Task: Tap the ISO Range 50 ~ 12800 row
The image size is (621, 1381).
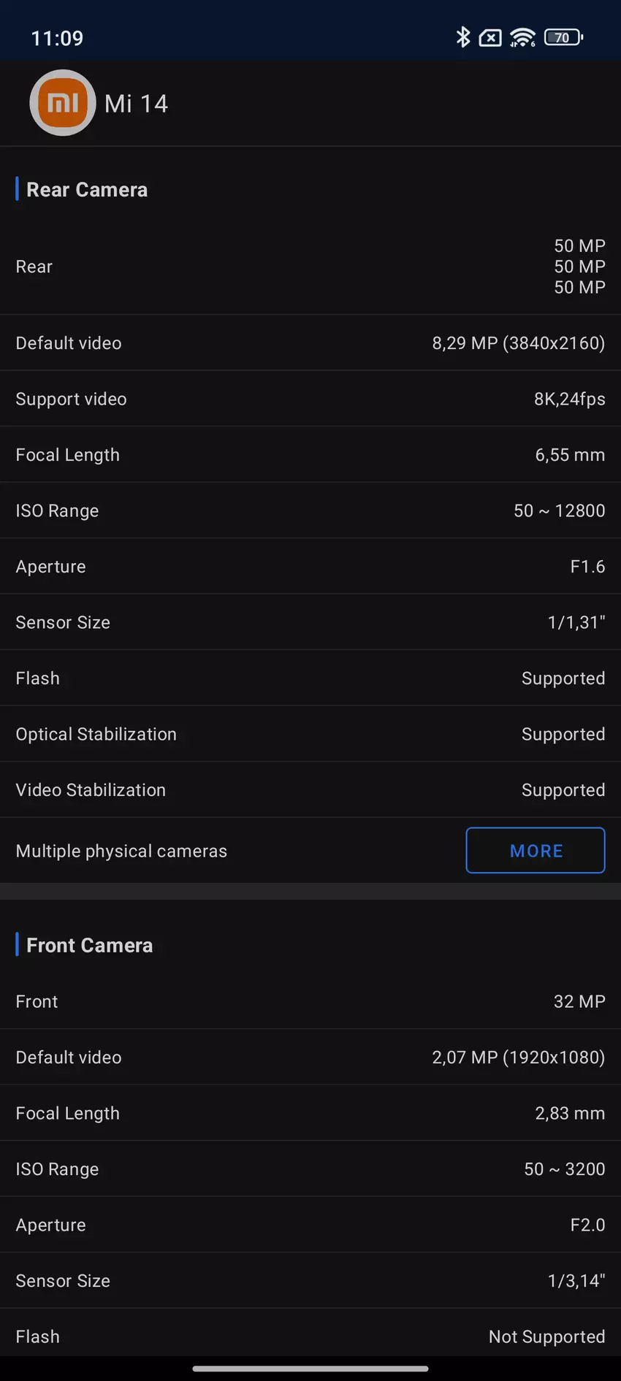Action: [x=310, y=510]
